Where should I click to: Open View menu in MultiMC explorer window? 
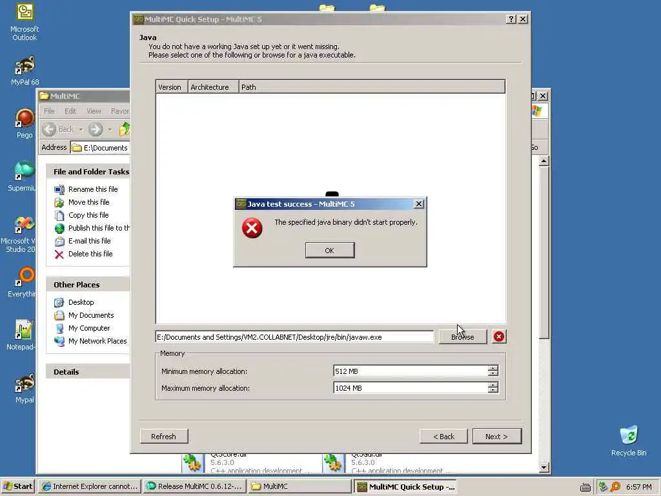[94, 111]
